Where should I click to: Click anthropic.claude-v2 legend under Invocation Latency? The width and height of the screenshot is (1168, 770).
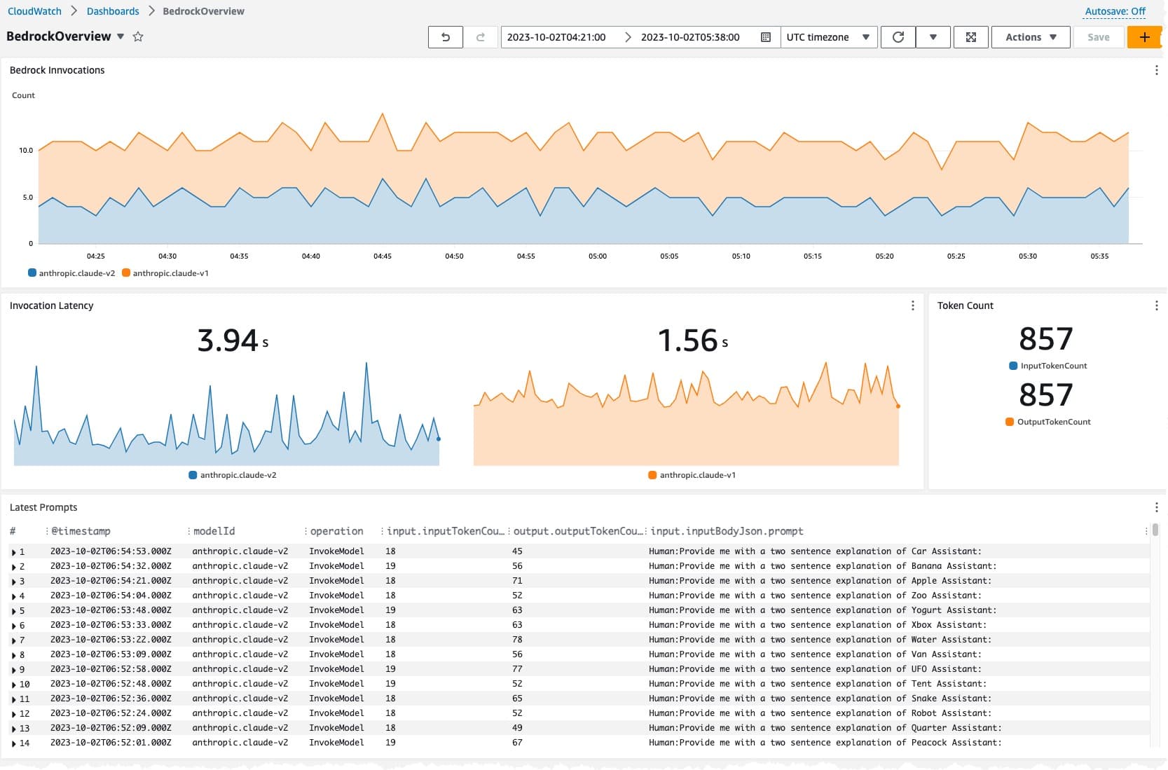[233, 475]
